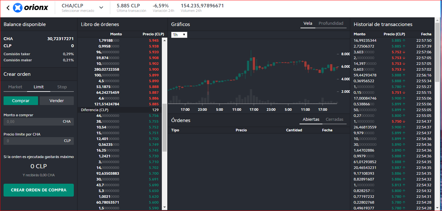
Task: Click the Monto a comprar input field
Action: [39, 122]
